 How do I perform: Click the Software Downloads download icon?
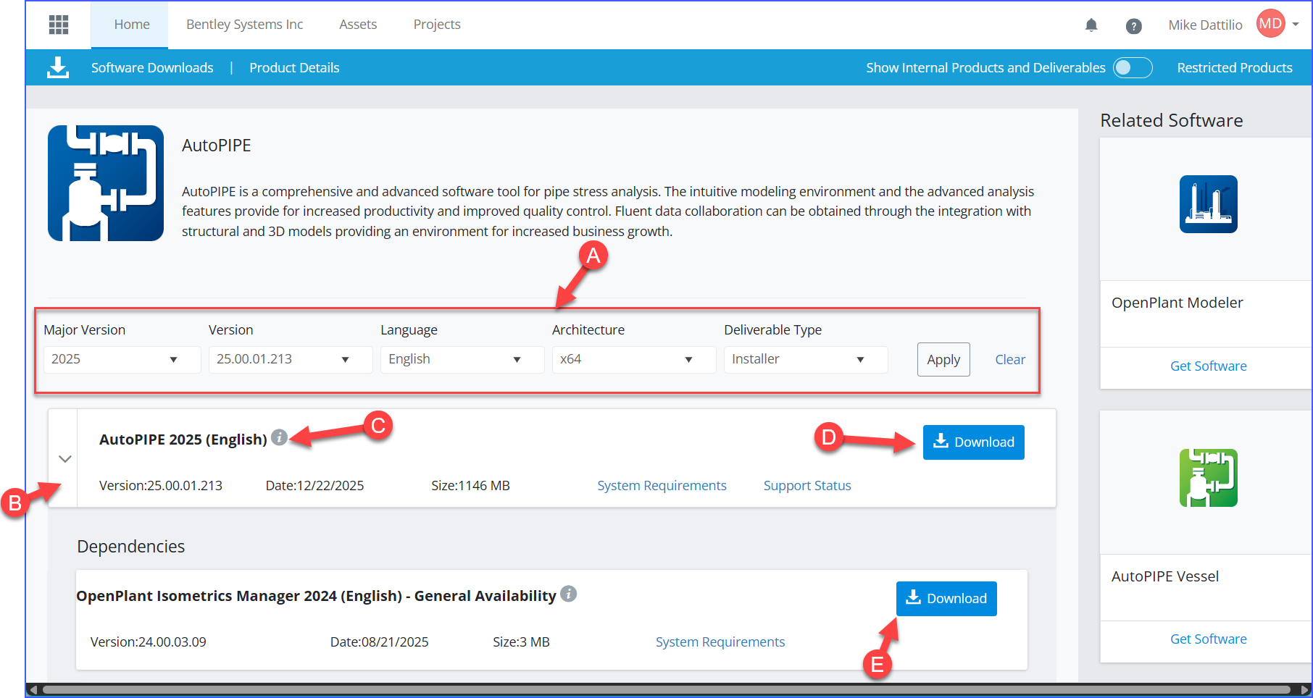pyautogui.click(x=58, y=67)
